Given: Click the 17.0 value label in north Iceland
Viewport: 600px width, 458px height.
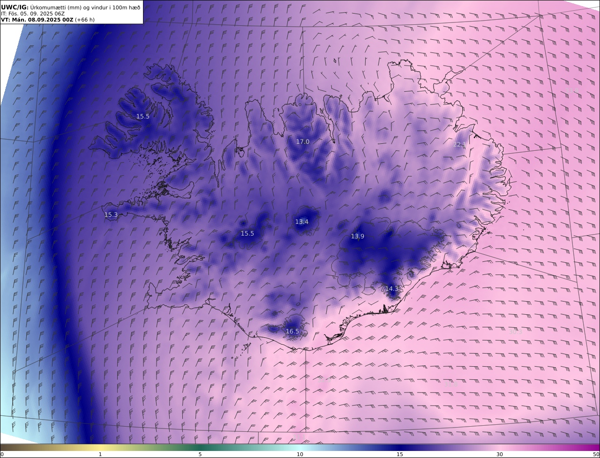Looking at the screenshot, I should click(303, 141).
